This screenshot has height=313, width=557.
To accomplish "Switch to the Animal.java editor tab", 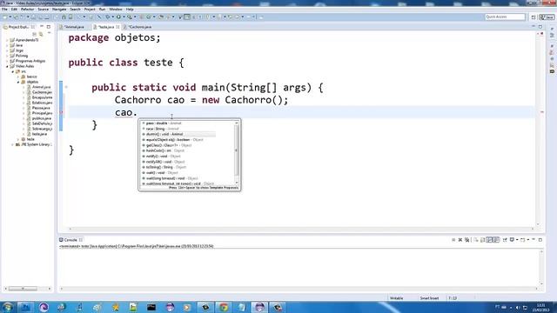I will click(x=74, y=27).
